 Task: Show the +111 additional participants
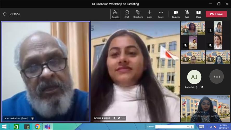tap(216, 77)
